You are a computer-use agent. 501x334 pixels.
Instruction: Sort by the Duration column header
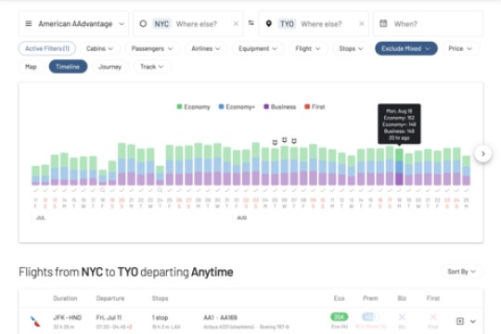pyautogui.click(x=65, y=298)
